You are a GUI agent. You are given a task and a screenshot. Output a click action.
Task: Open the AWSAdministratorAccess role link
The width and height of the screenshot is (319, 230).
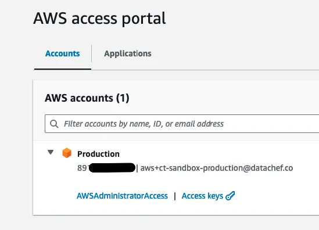122,196
